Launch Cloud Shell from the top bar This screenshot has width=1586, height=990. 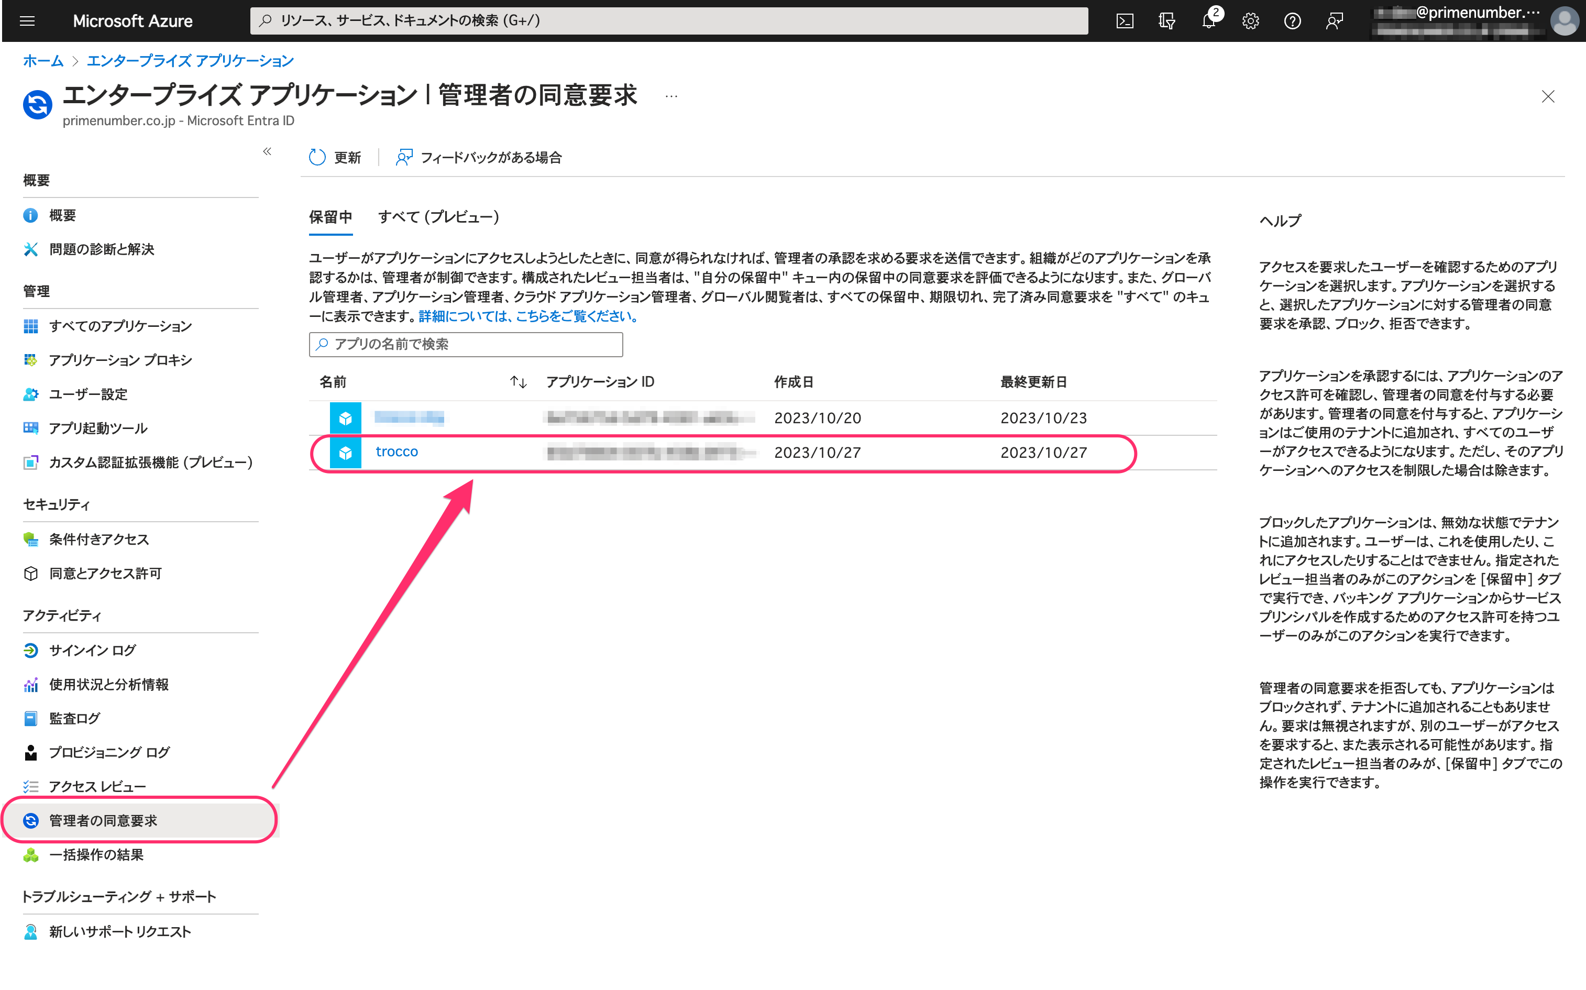tap(1125, 21)
